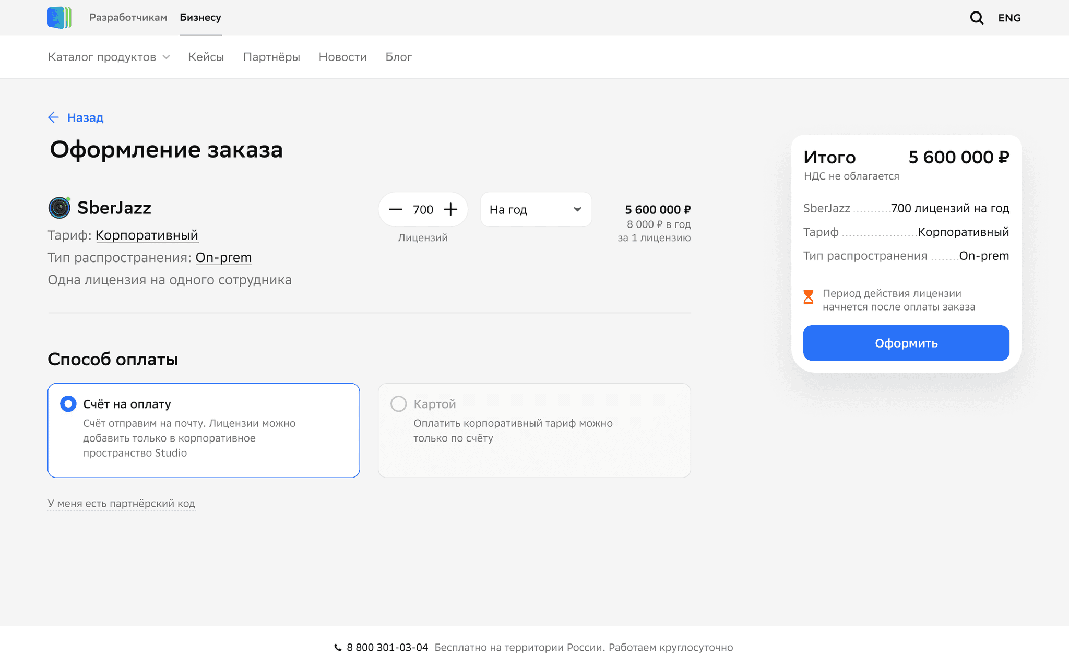Click the orange hourglass icon
Image resolution: width=1069 pixels, height=668 pixels.
tap(808, 297)
